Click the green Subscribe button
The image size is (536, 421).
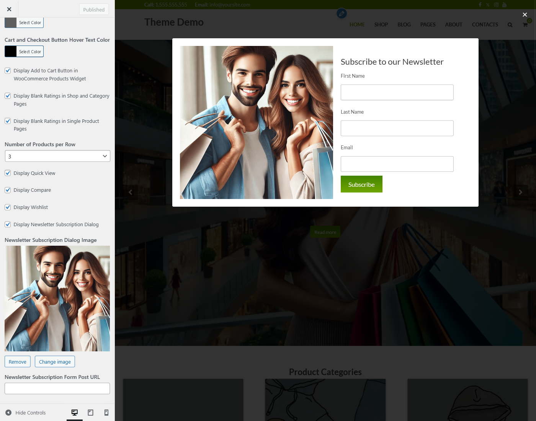tap(361, 184)
